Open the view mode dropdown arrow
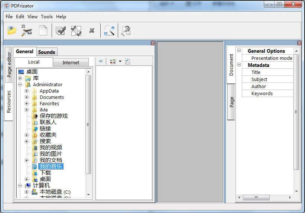305x213 pixels. (x=120, y=61)
